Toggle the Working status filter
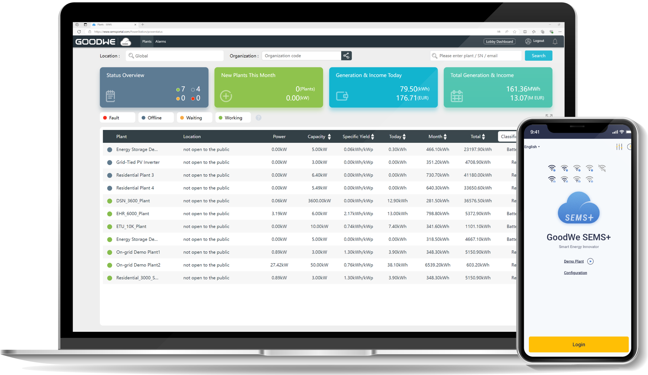The height and width of the screenshot is (375, 648). [x=233, y=118]
